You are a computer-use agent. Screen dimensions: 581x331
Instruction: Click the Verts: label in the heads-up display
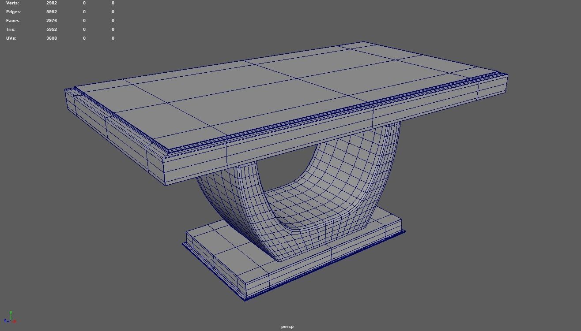click(x=12, y=3)
